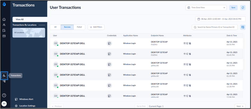
Task: Click Windows Login on the 12:28 PM row
Action: coord(129,86)
